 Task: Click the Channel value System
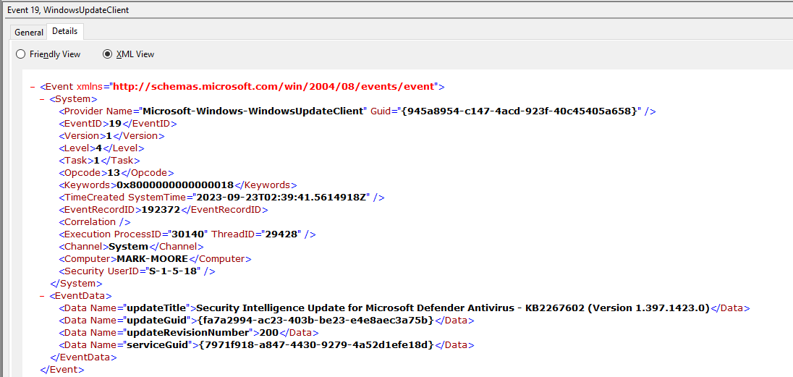(129, 247)
